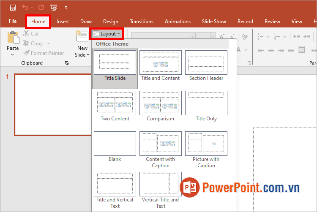Select the Record tab

(245, 22)
